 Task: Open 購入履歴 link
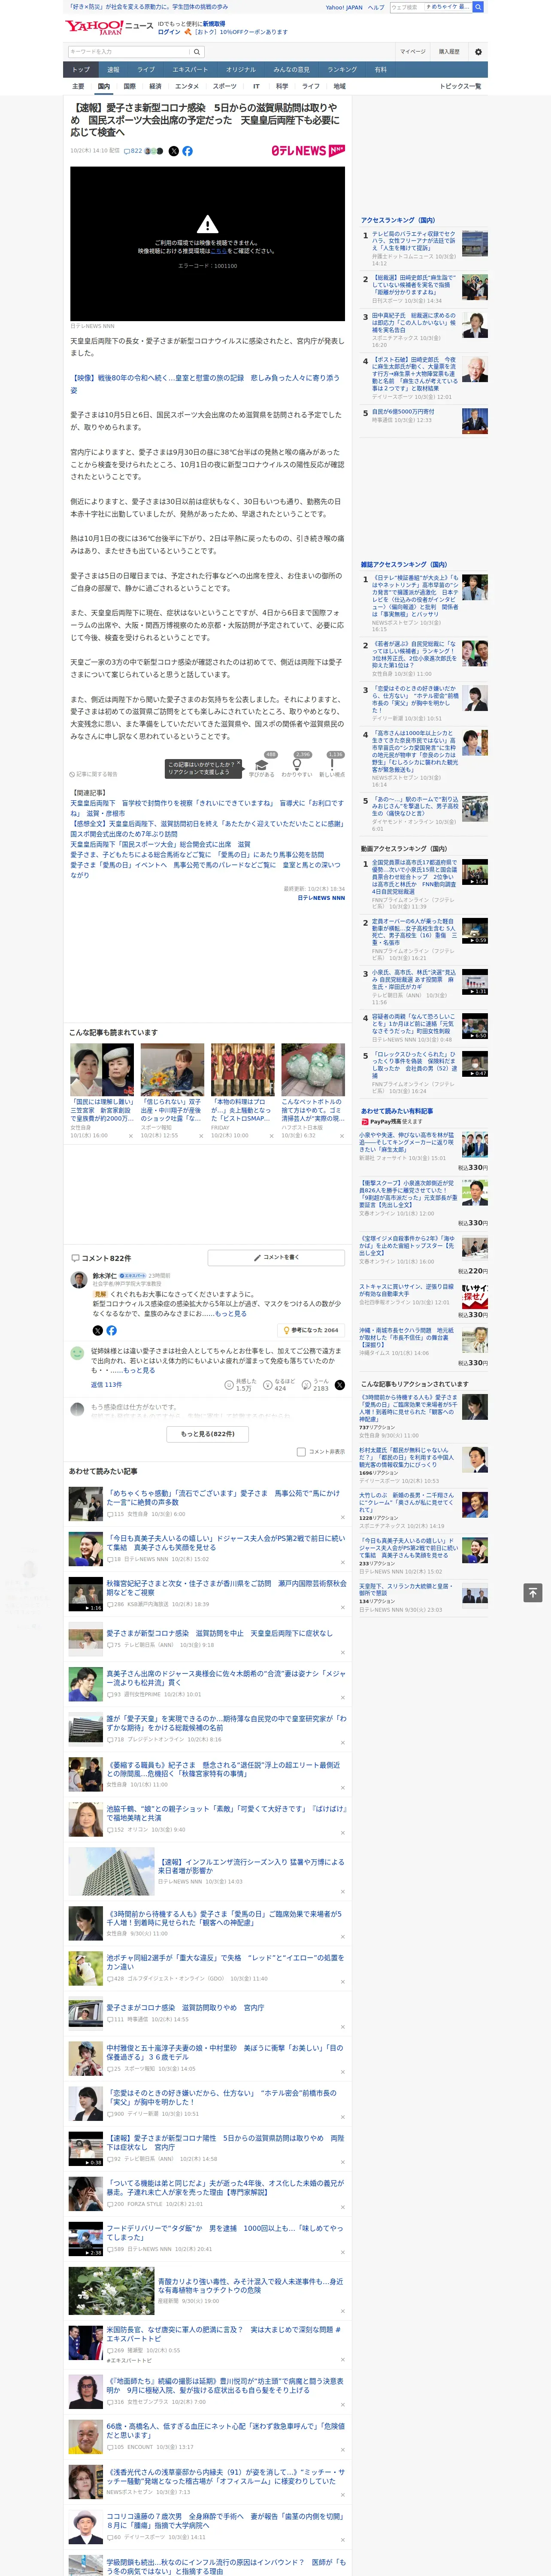point(449,51)
